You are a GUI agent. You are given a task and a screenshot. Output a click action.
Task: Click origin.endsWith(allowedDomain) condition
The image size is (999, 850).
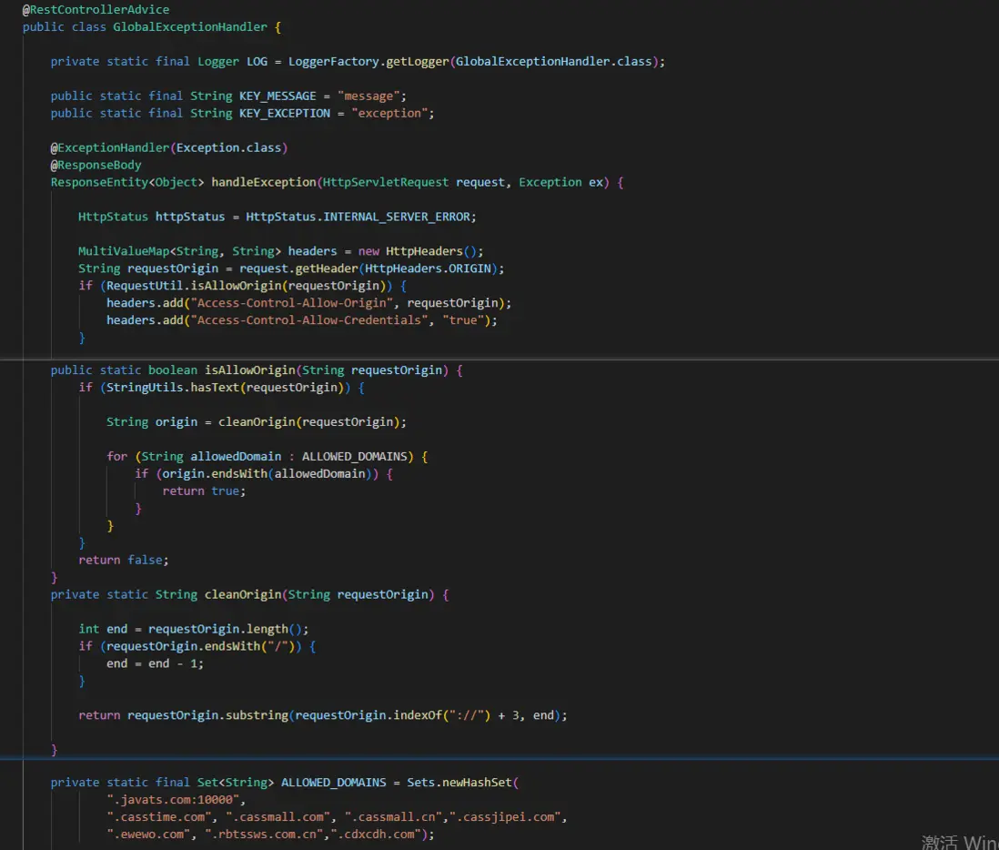tap(267, 473)
